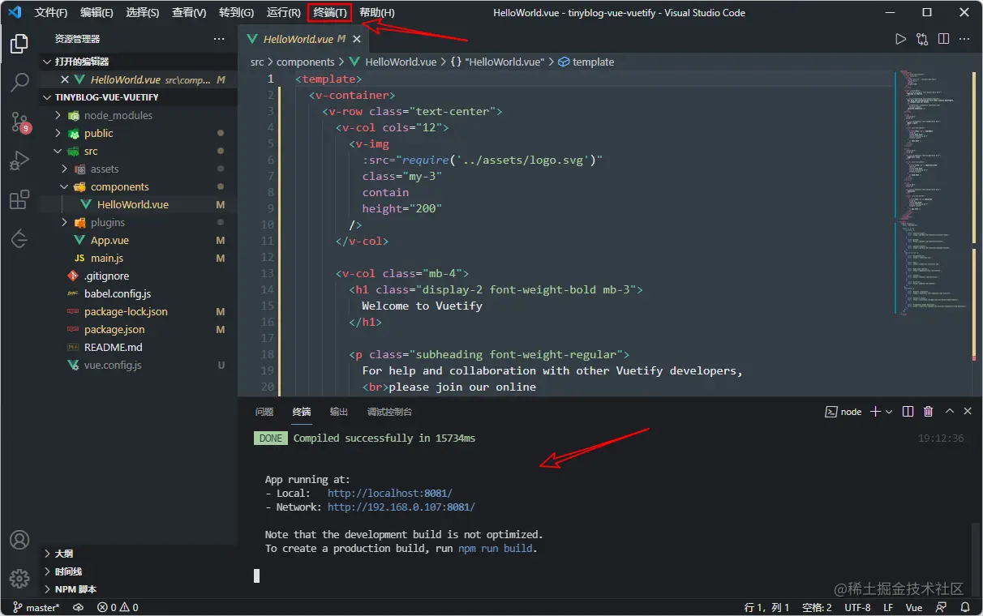
Task: Expand the 时间线 timeline section
Action: (138, 571)
